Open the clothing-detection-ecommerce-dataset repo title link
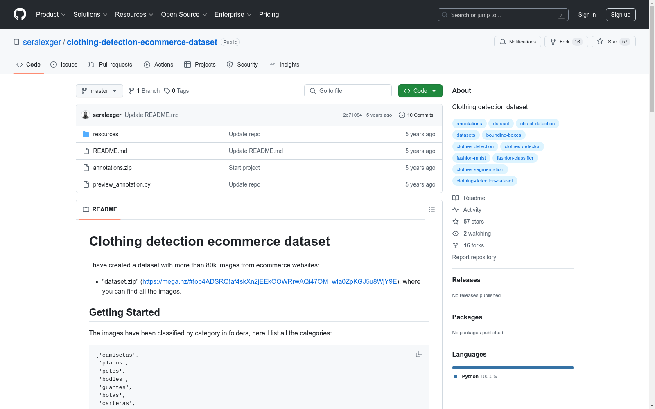The image size is (655, 409). click(x=142, y=42)
